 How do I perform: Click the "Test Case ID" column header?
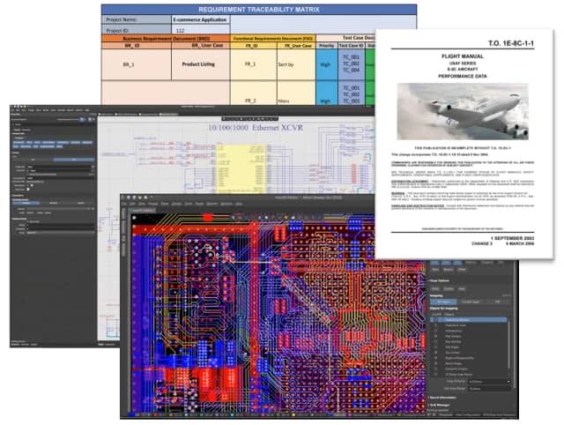tap(351, 46)
